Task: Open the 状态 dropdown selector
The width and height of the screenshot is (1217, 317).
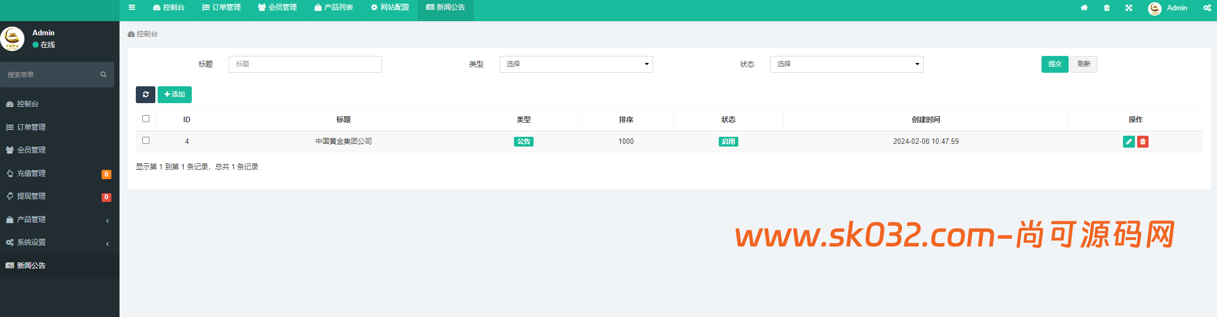Action: 846,64
